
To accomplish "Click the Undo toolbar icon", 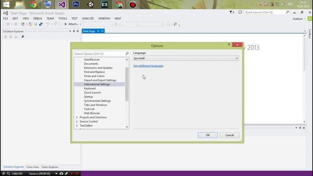I will tap(47, 24).
